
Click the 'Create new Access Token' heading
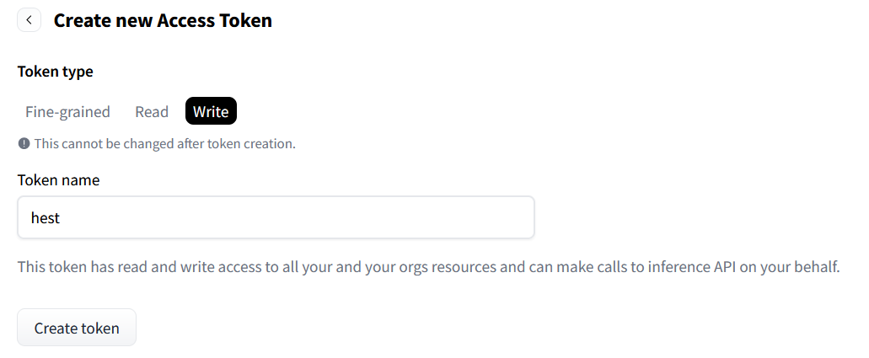[x=163, y=20]
